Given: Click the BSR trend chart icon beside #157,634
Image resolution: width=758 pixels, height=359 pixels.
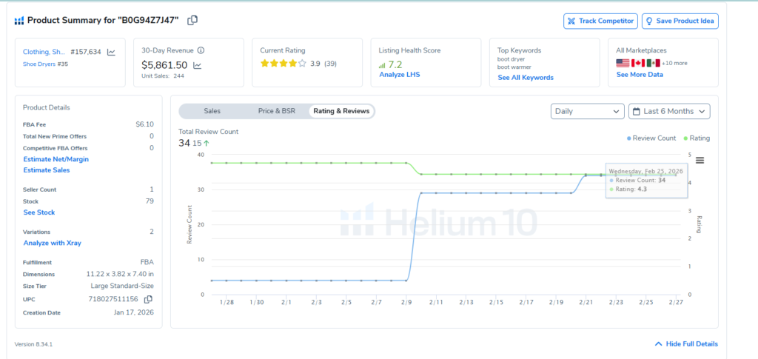Looking at the screenshot, I should (x=111, y=52).
